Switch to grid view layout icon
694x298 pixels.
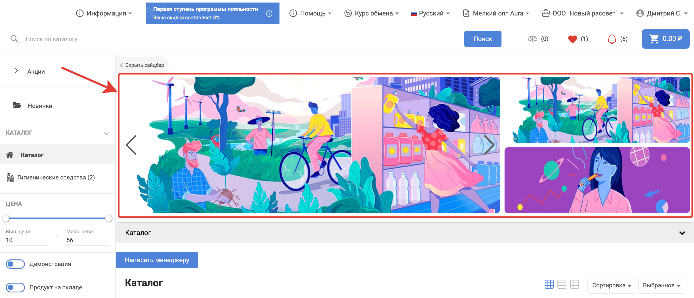point(549,284)
